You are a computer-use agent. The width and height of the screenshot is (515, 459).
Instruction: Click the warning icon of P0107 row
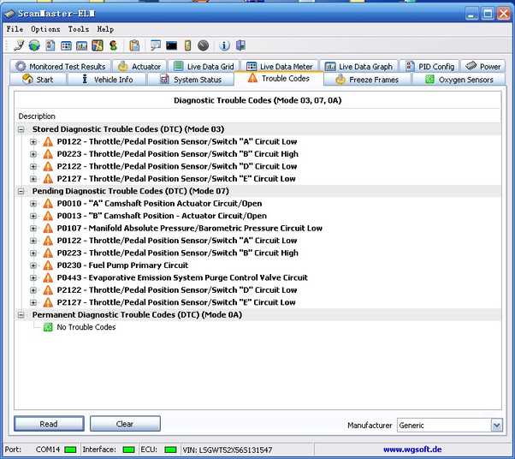pyautogui.click(x=48, y=228)
